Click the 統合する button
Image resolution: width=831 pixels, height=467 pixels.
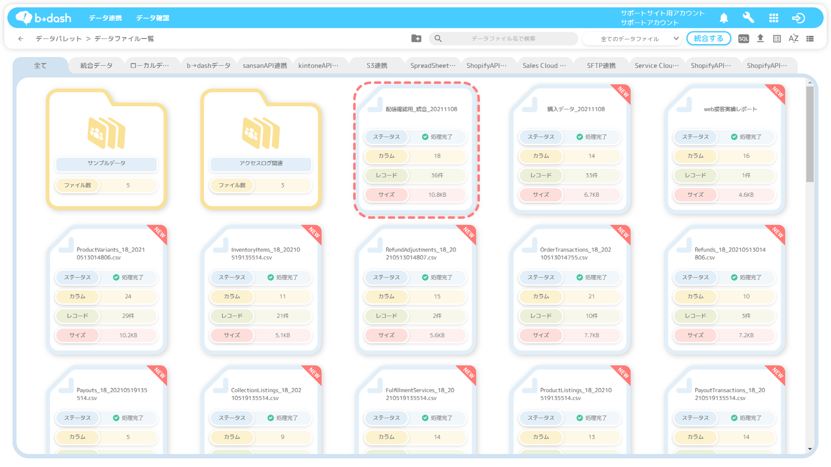[x=708, y=39]
